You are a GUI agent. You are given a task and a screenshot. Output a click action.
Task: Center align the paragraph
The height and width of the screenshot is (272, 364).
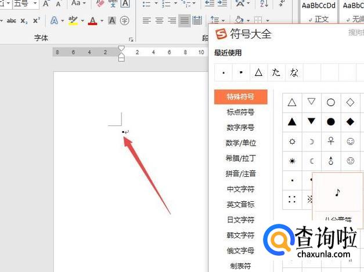point(158,21)
